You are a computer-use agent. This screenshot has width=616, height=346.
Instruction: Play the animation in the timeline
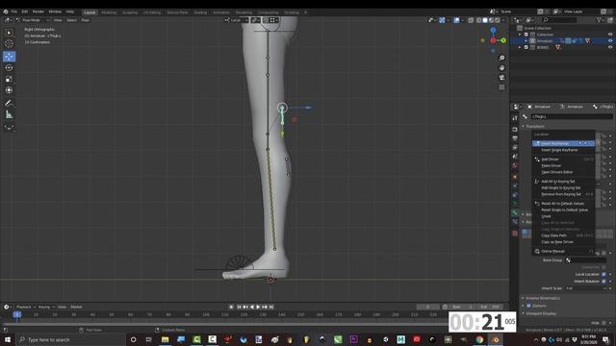(258, 308)
